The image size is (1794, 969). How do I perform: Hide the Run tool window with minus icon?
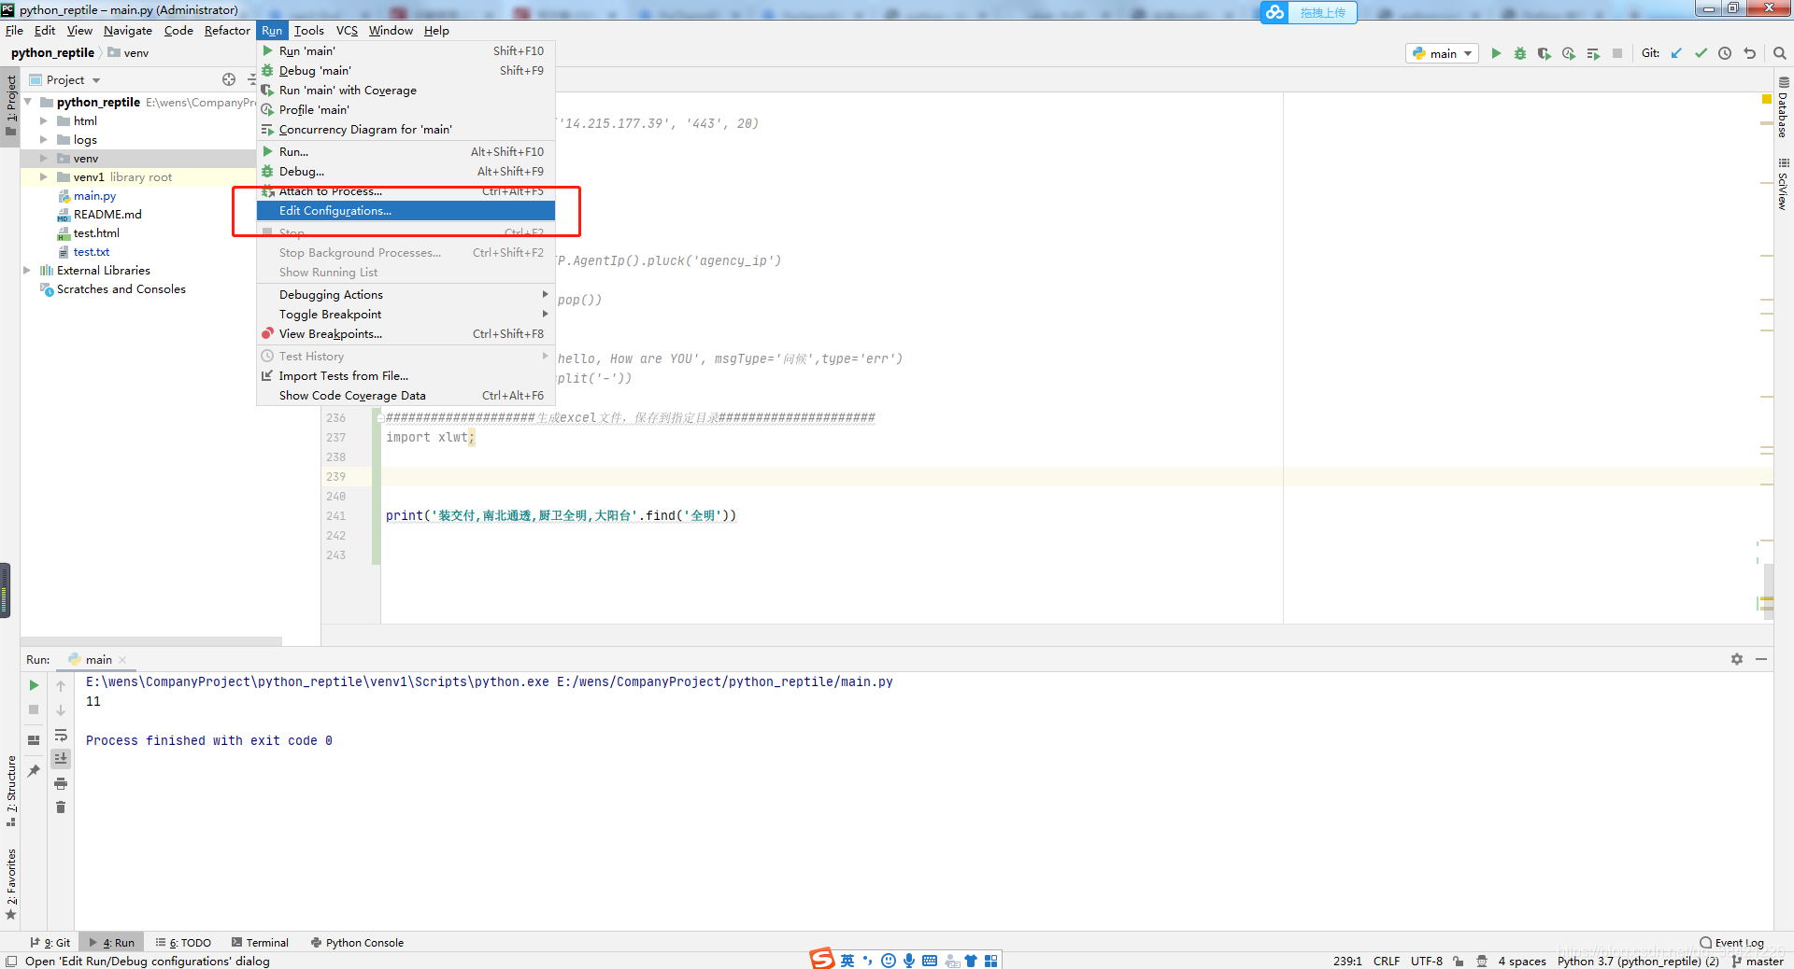point(1761,659)
